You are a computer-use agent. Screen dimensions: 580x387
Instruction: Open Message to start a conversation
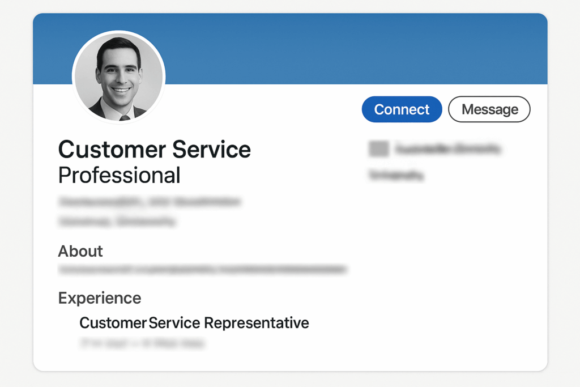tap(489, 109)
